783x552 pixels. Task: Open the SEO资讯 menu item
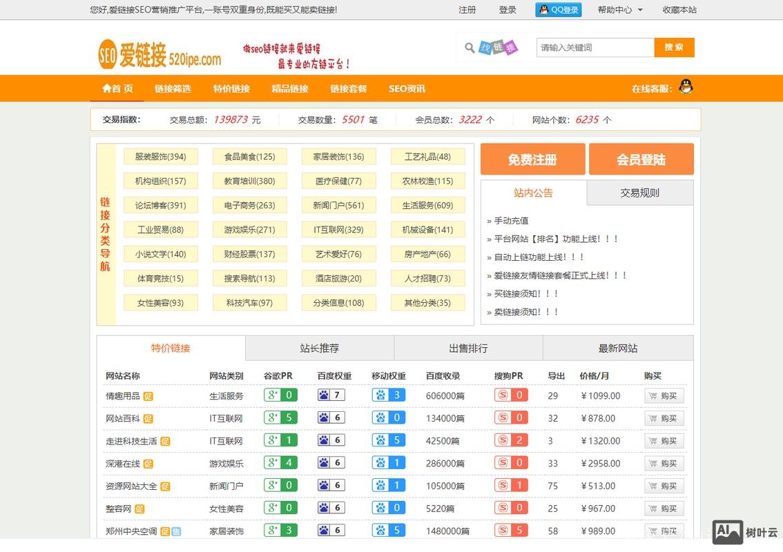[x=407, y=88]
